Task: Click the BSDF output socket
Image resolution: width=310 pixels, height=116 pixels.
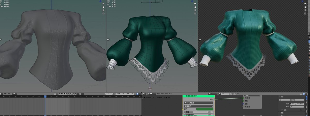Action: [x=215, y=99]
